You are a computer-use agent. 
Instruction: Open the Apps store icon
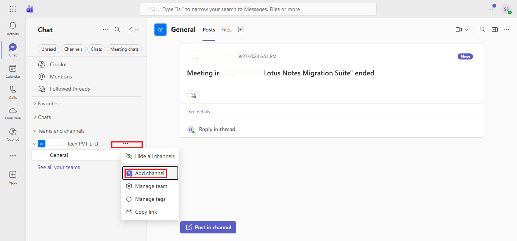coord(13,177)
